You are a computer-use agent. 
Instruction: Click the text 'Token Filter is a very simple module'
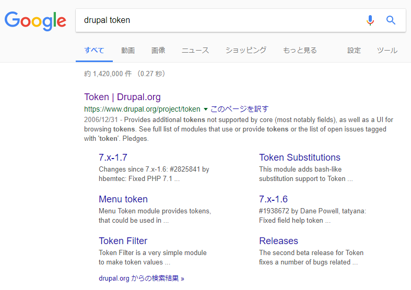coord(152,252)
